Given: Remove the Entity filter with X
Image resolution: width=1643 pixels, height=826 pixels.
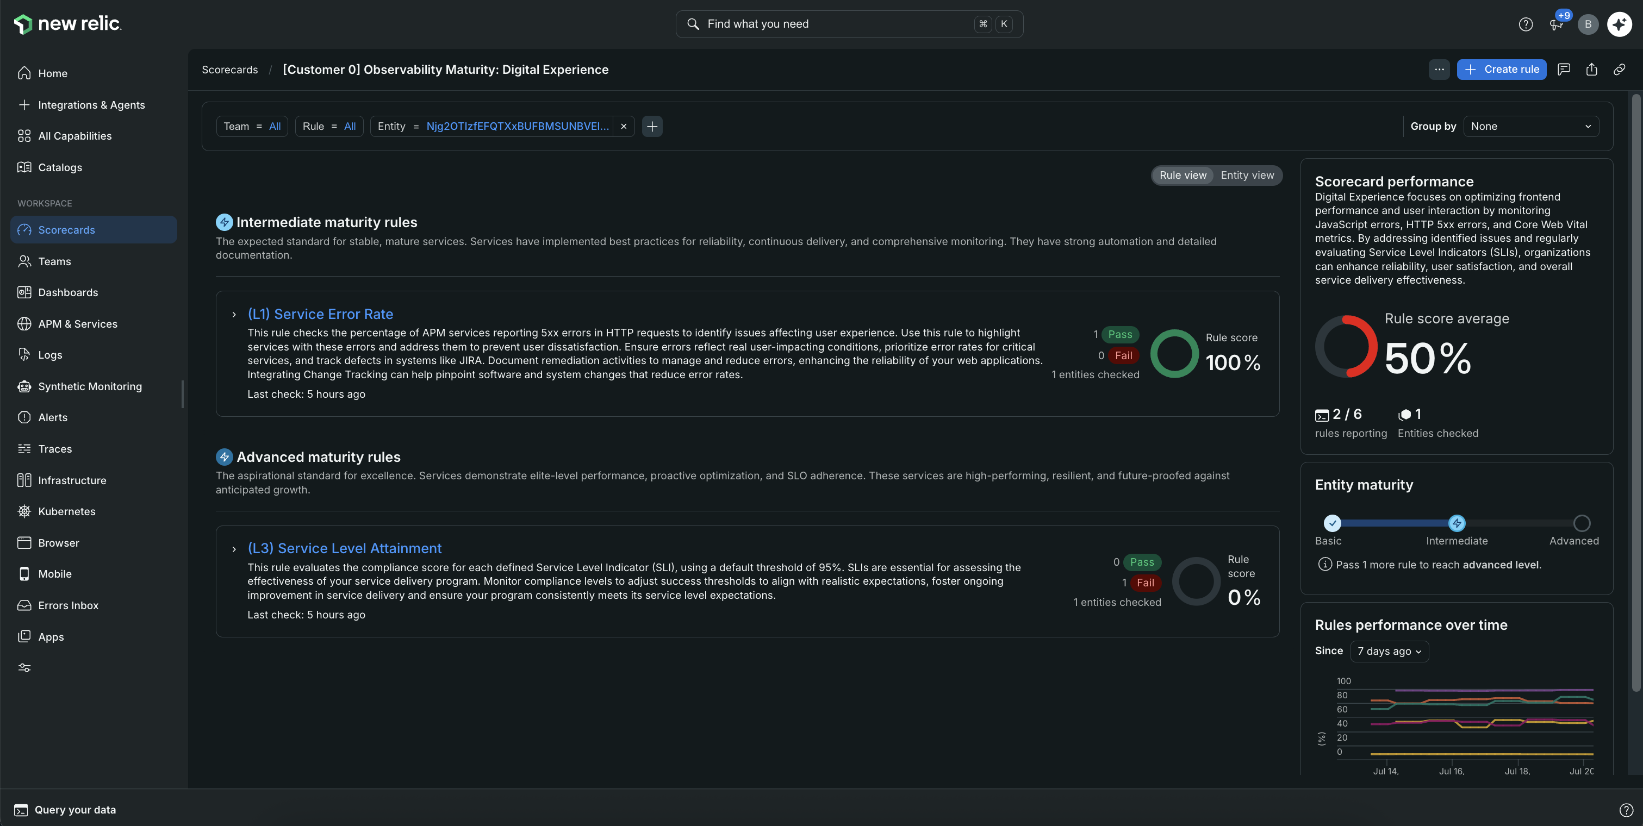Looking at the screenshot, I should click(624, 126).
